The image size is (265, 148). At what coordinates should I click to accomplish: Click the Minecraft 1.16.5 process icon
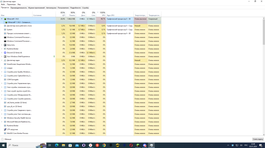pyautogui.click(x=5, y=19)
